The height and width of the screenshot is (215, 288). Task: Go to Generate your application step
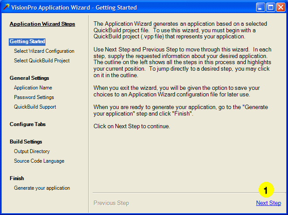pyautogui.click(x=42, y=188)
